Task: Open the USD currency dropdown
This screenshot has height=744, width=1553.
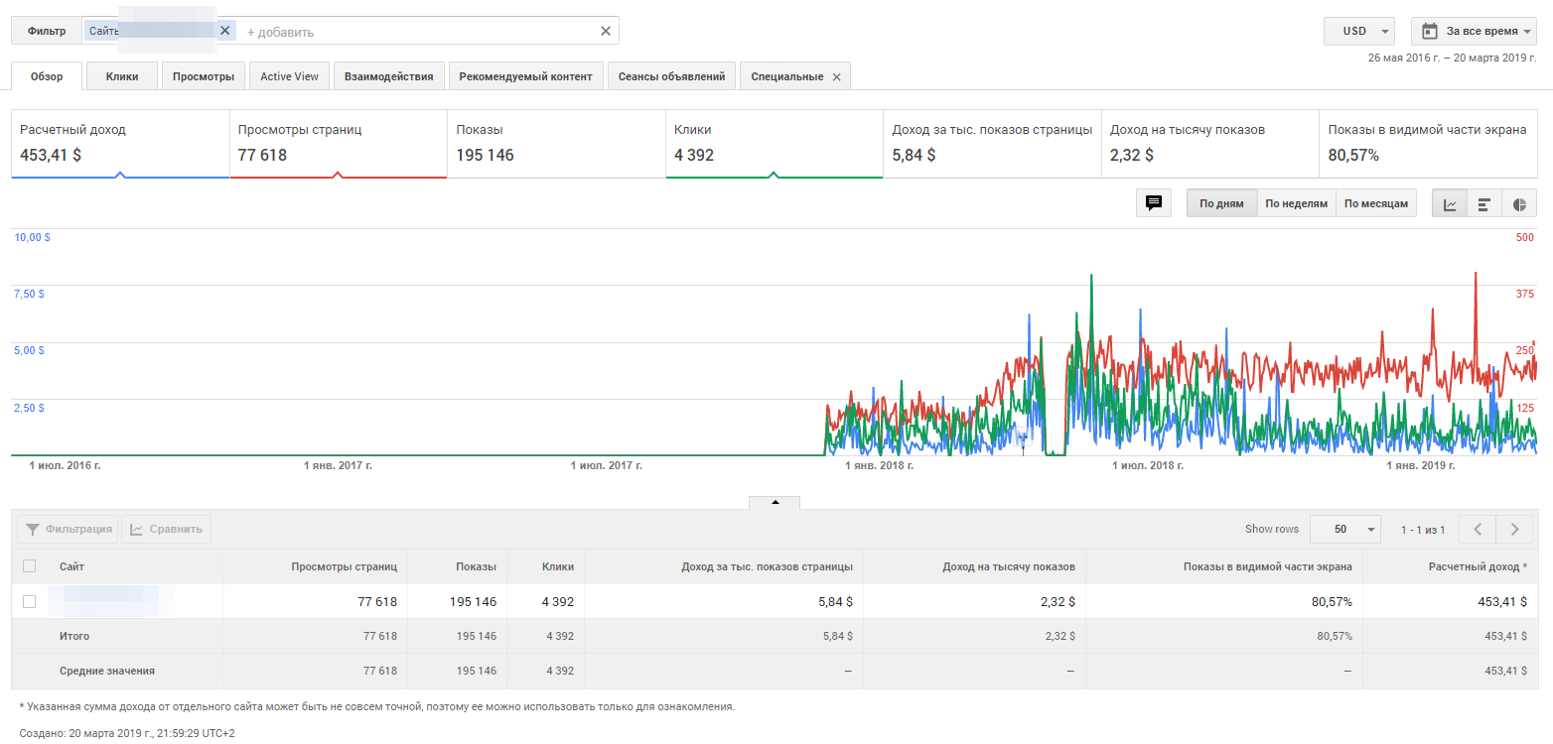Action: point(1358,31)
